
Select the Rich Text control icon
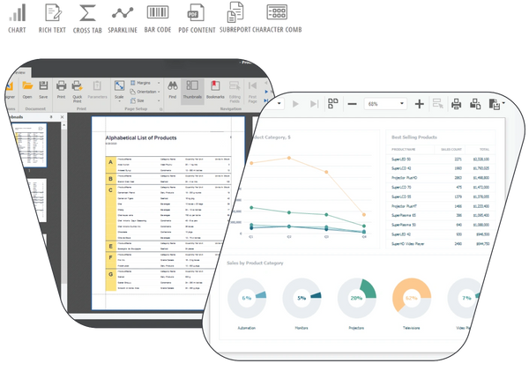point(53,12)
